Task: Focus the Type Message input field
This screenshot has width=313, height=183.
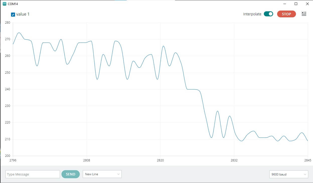Action: [x=33, y=174]
